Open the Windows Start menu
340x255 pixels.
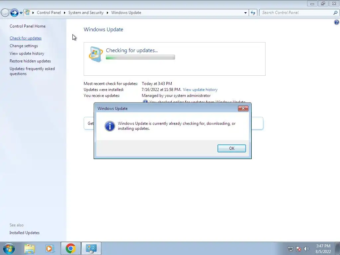9,248
